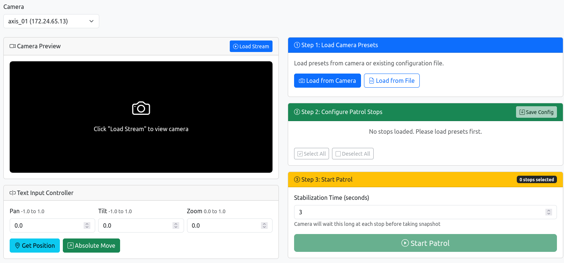Click the Save Config button
Image resolution: width=564 pixels, height=263 pixels.
tap(536, 112)
